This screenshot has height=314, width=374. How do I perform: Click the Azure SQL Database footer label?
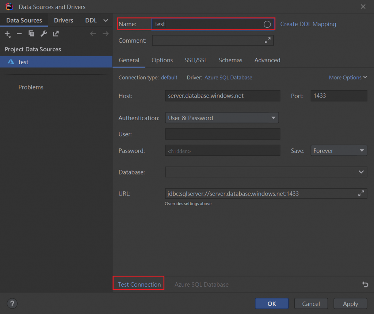pos(202,284)
